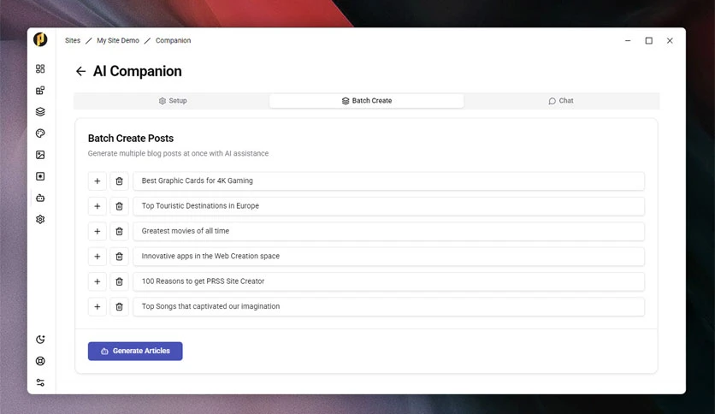
Task: Edit the Top Songs that captivated our imagination field
Action: tap(388, 306)
